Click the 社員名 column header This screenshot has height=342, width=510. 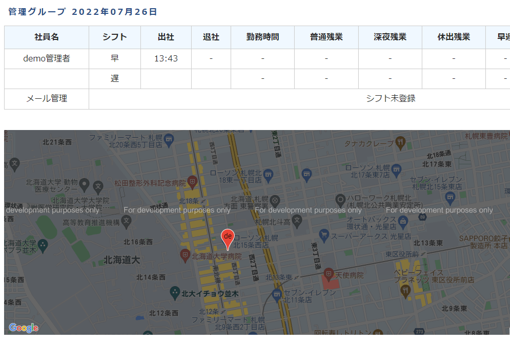click(47, 37)
